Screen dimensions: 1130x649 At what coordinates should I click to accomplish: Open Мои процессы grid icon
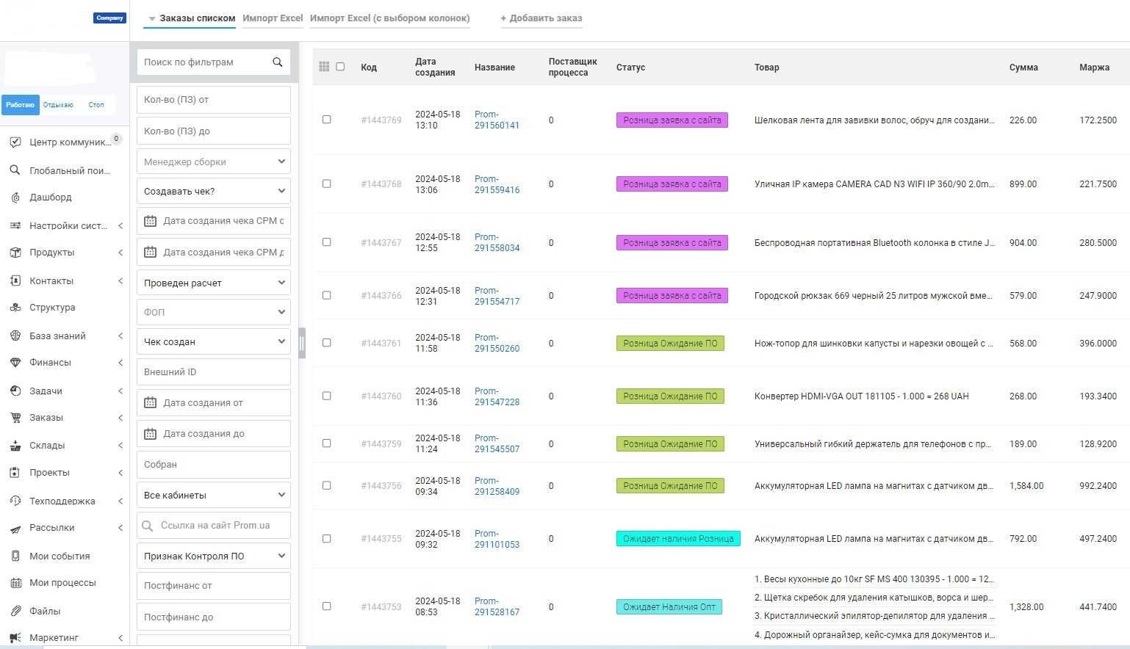(15, 582)
